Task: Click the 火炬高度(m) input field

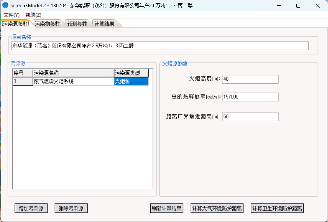Action: [x=250, y=79]
